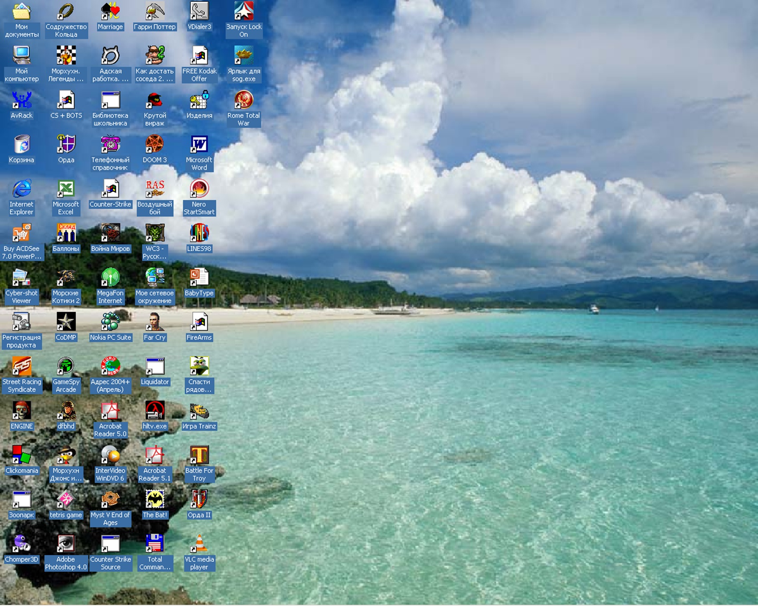758x606 pixels.
Task: Open the AvRack icon
Action: click(21, 100)
